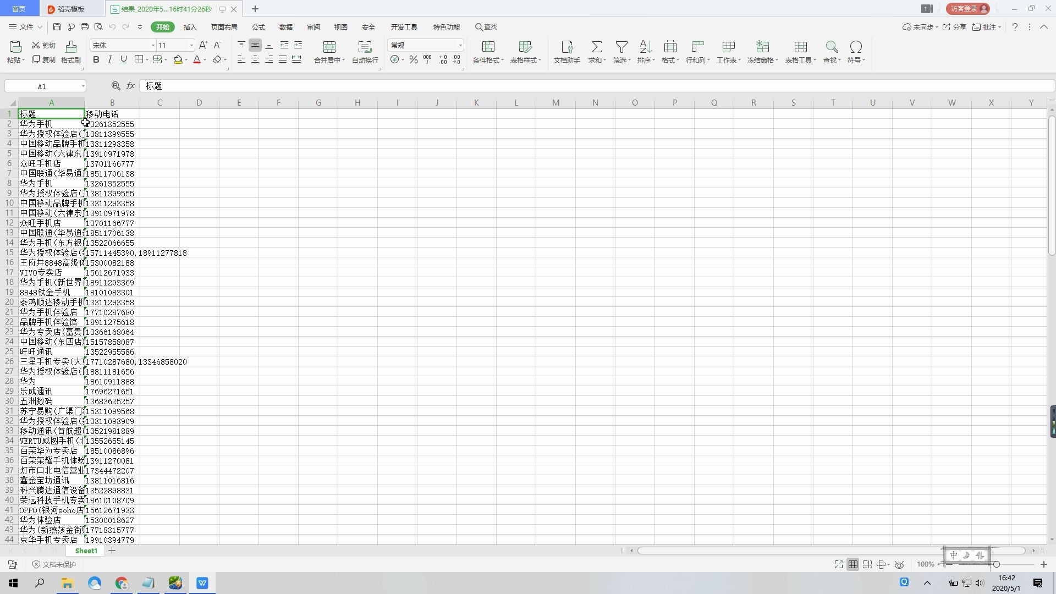This screenshot has width=1056, height=594.
Task: Select the Sheet1 tab
Action: coord(86,551)
